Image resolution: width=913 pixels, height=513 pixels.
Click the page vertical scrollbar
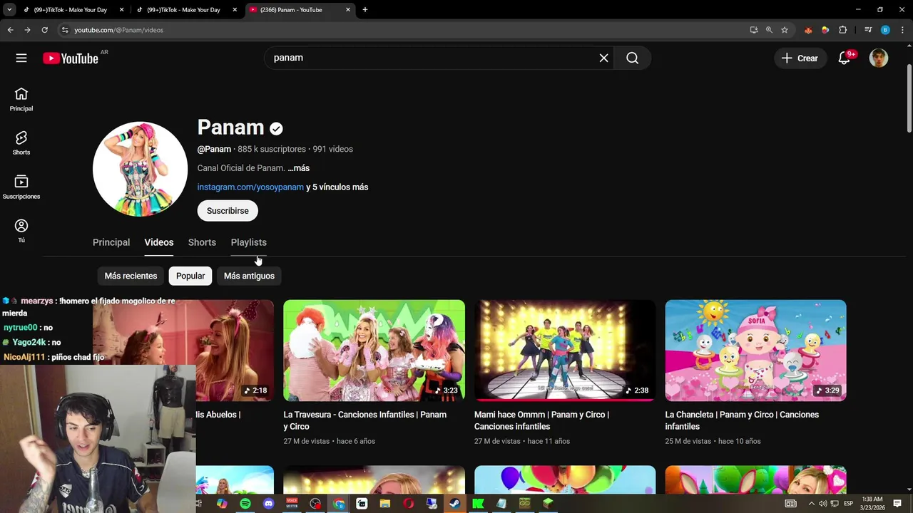pyautogui.click(x=909, y=98)
